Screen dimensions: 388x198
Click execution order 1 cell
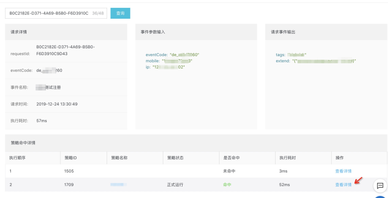[10, 171]
